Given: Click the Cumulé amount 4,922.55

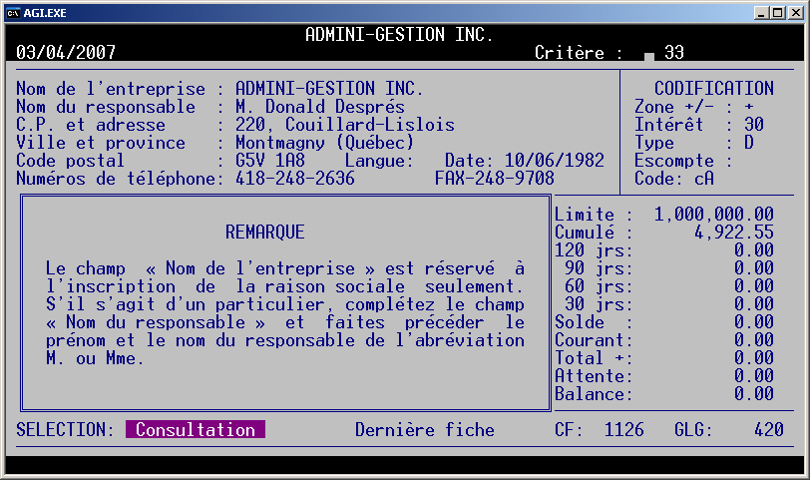Looking at the screenshot, I should (734, 233).
